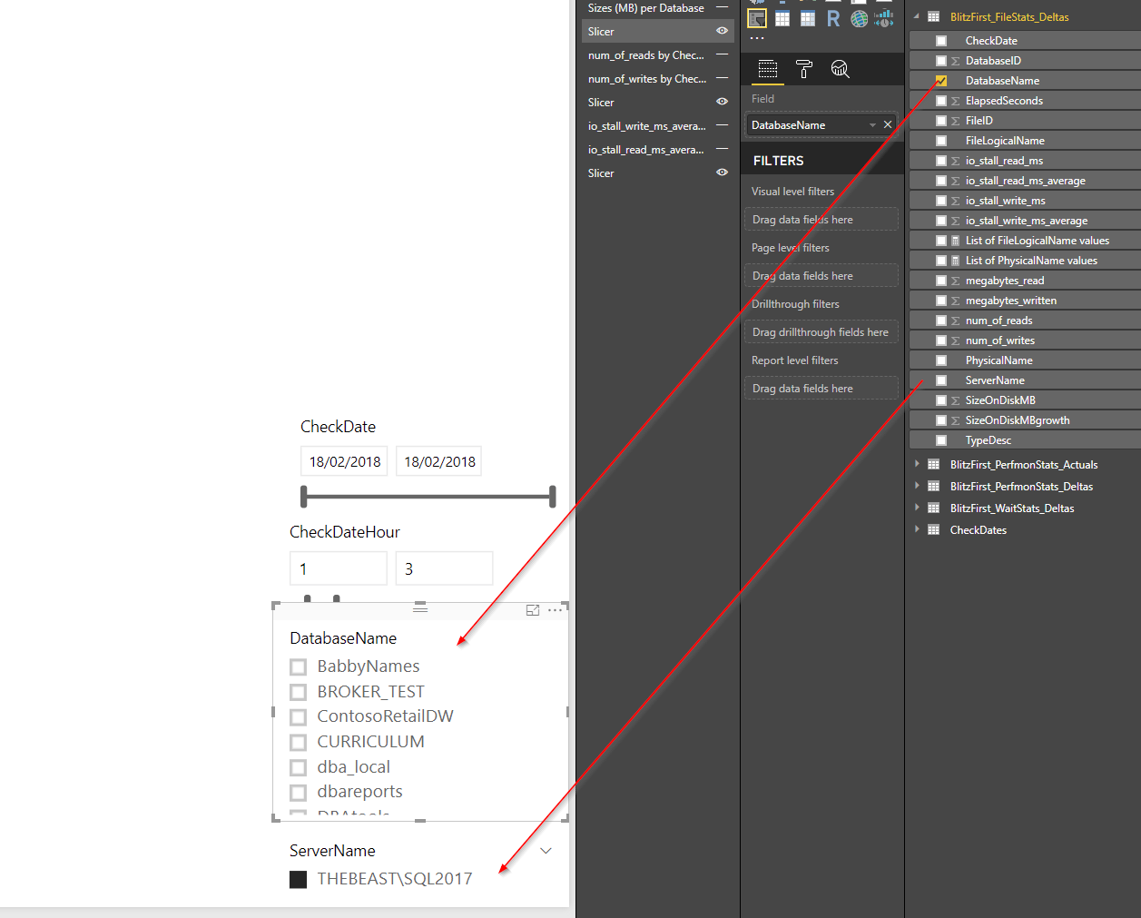This screenshot has height=918, width=1141.
Task: Expand BlitzFirst_PerfmonStats_Actuals table
Action: (x=917, y=464)
